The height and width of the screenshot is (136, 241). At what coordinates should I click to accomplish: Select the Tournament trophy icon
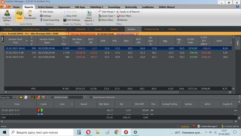(x=30, y=15)
